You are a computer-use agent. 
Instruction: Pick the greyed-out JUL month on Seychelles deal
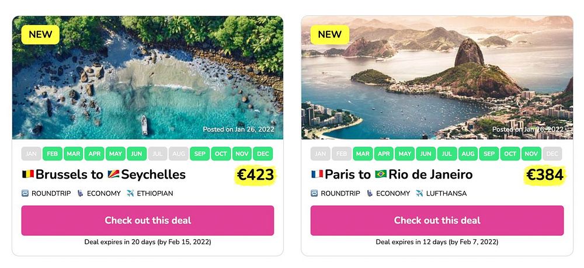tap(158, 154)
